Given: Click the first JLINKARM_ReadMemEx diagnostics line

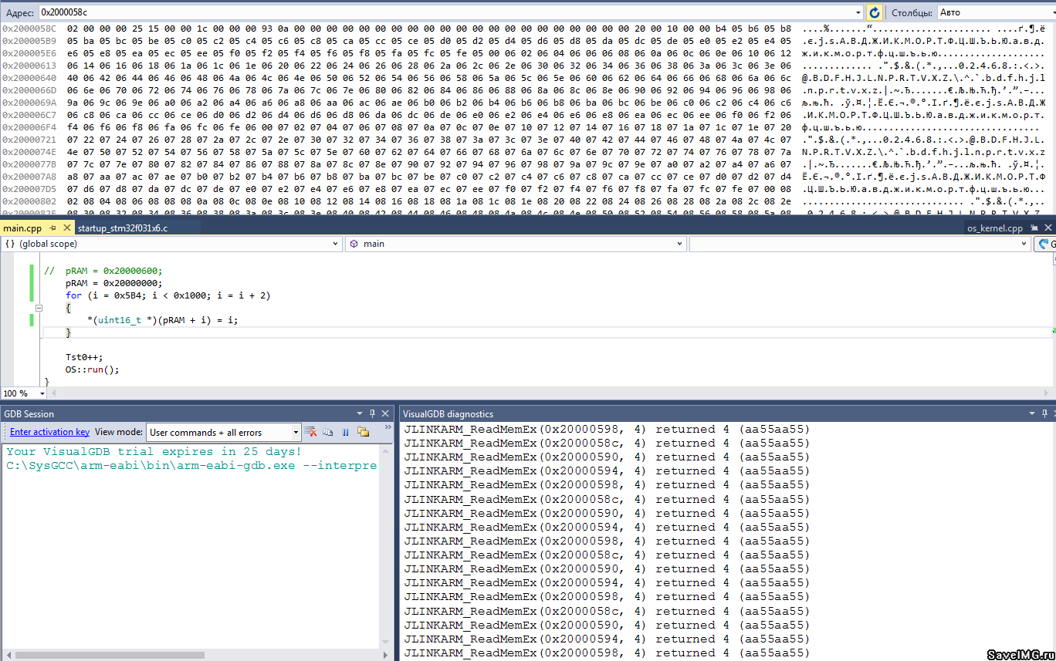Looking at the screenshot, I should click(607, 430).
